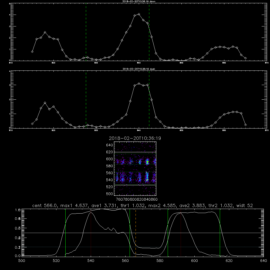Click the 840 label on the dawn plot x-axis
The image size is (270, 270).
(139, 63)
